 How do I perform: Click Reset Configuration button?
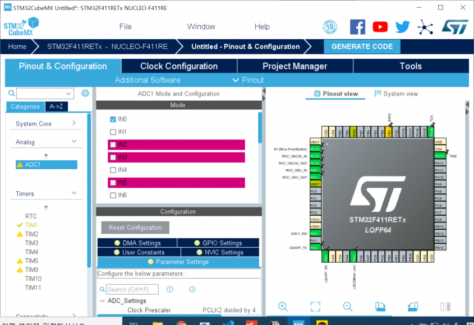point(135,227)
